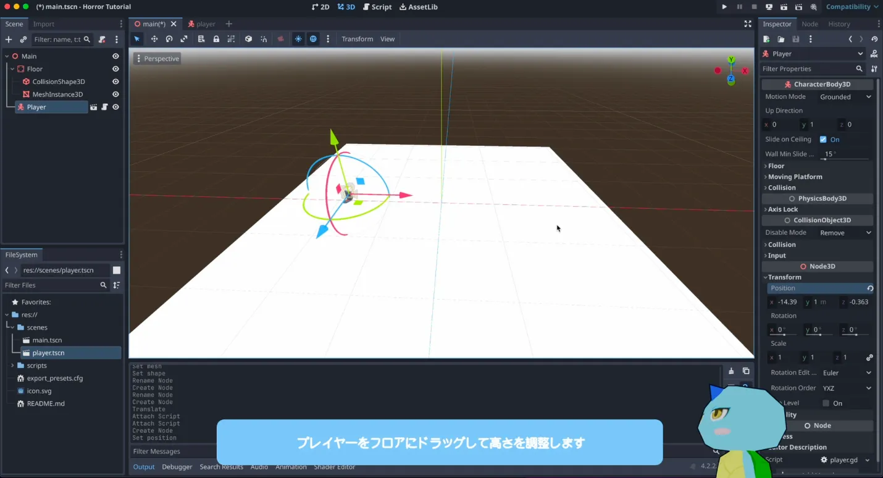Reset the Position property to default

point(870,288)
